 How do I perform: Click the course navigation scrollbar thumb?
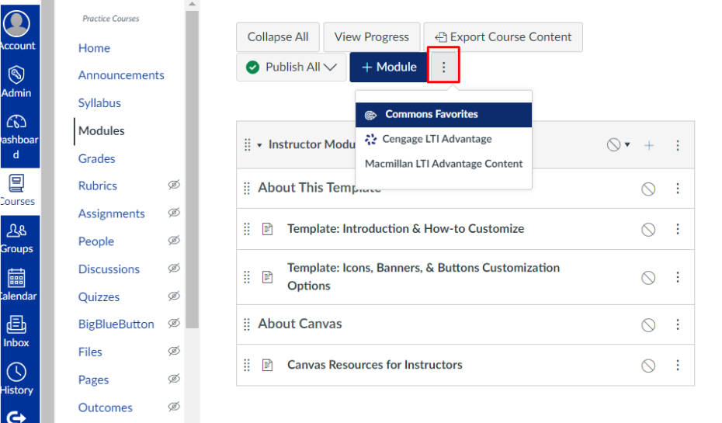click(192, 169)
